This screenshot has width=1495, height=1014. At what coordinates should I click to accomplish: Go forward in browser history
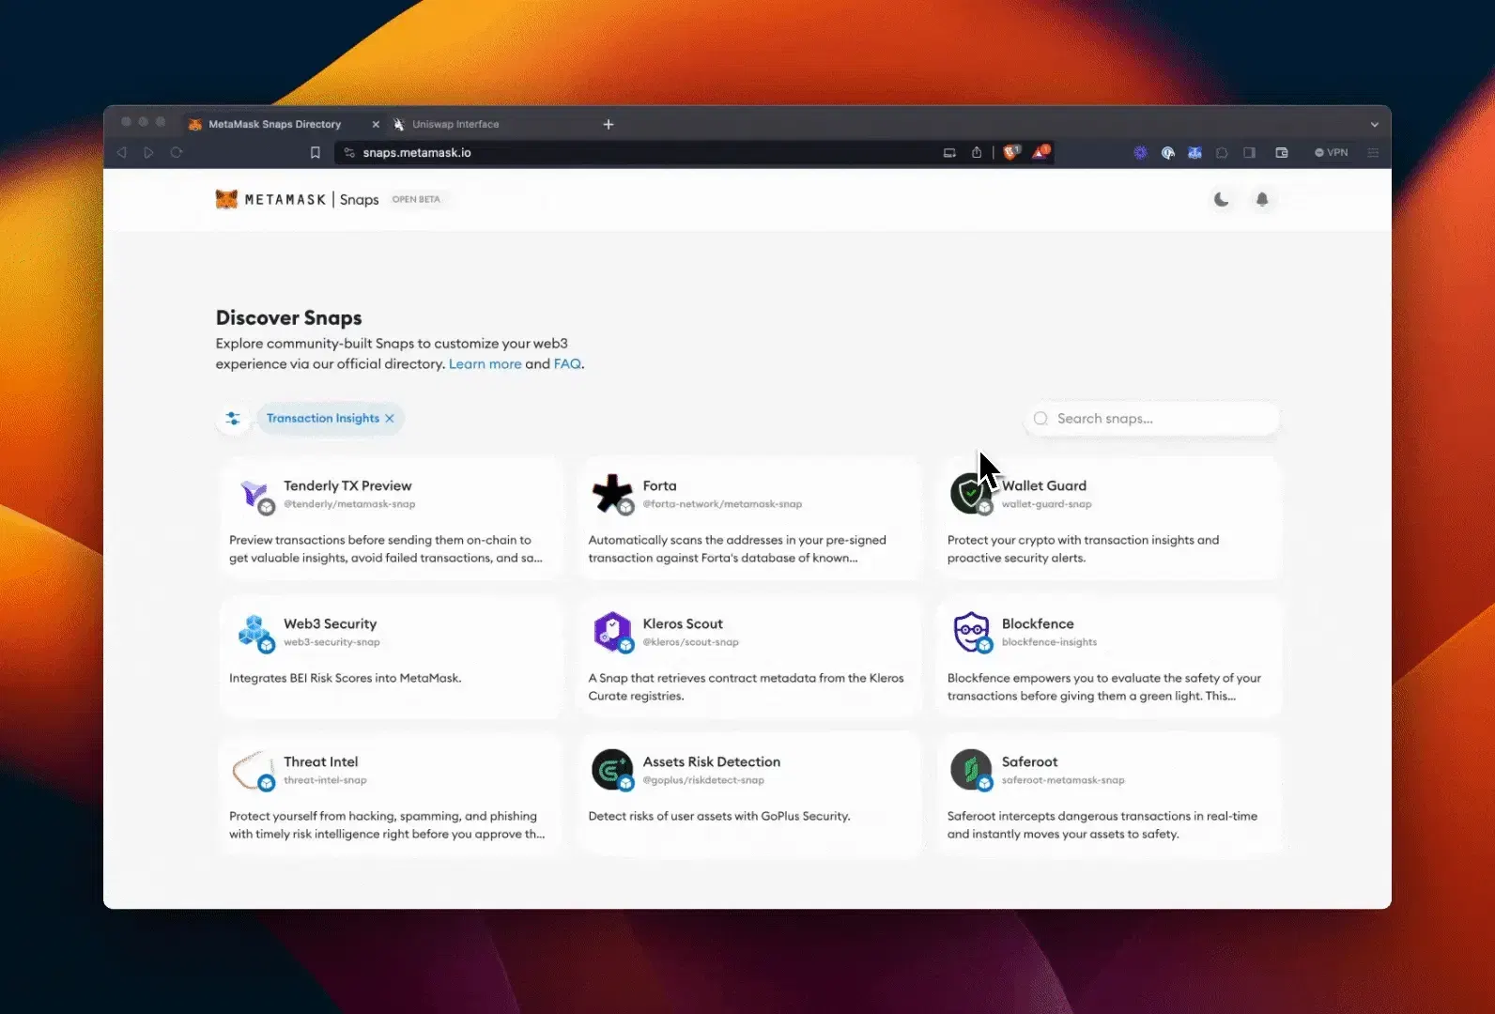(148, 153)
